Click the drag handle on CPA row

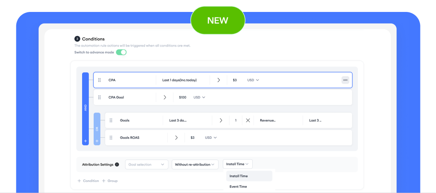coord(100,80)
